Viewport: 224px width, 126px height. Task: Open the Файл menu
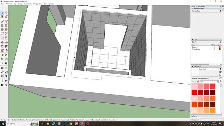pyautogui.click(x=2, y=4)
